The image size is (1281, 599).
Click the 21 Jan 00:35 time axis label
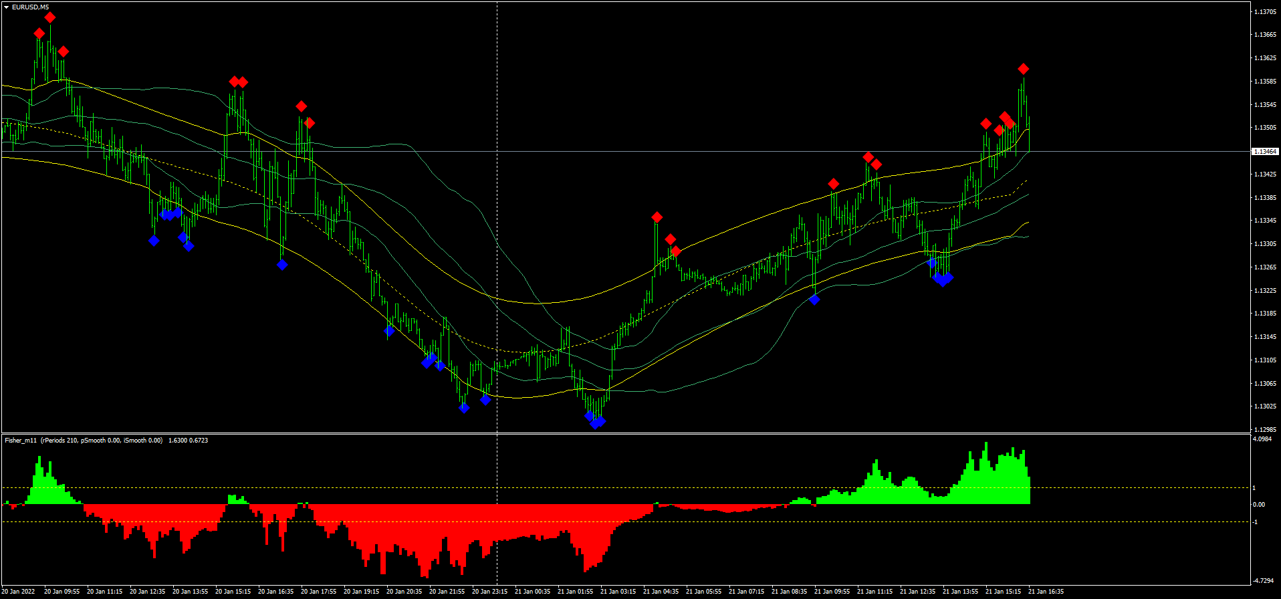pos(534,592)
